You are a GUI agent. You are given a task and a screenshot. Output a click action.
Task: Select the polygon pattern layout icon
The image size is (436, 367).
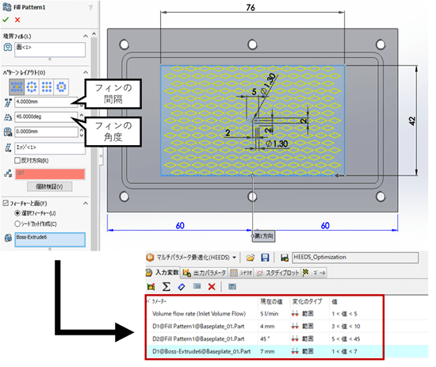click(61, 86)
